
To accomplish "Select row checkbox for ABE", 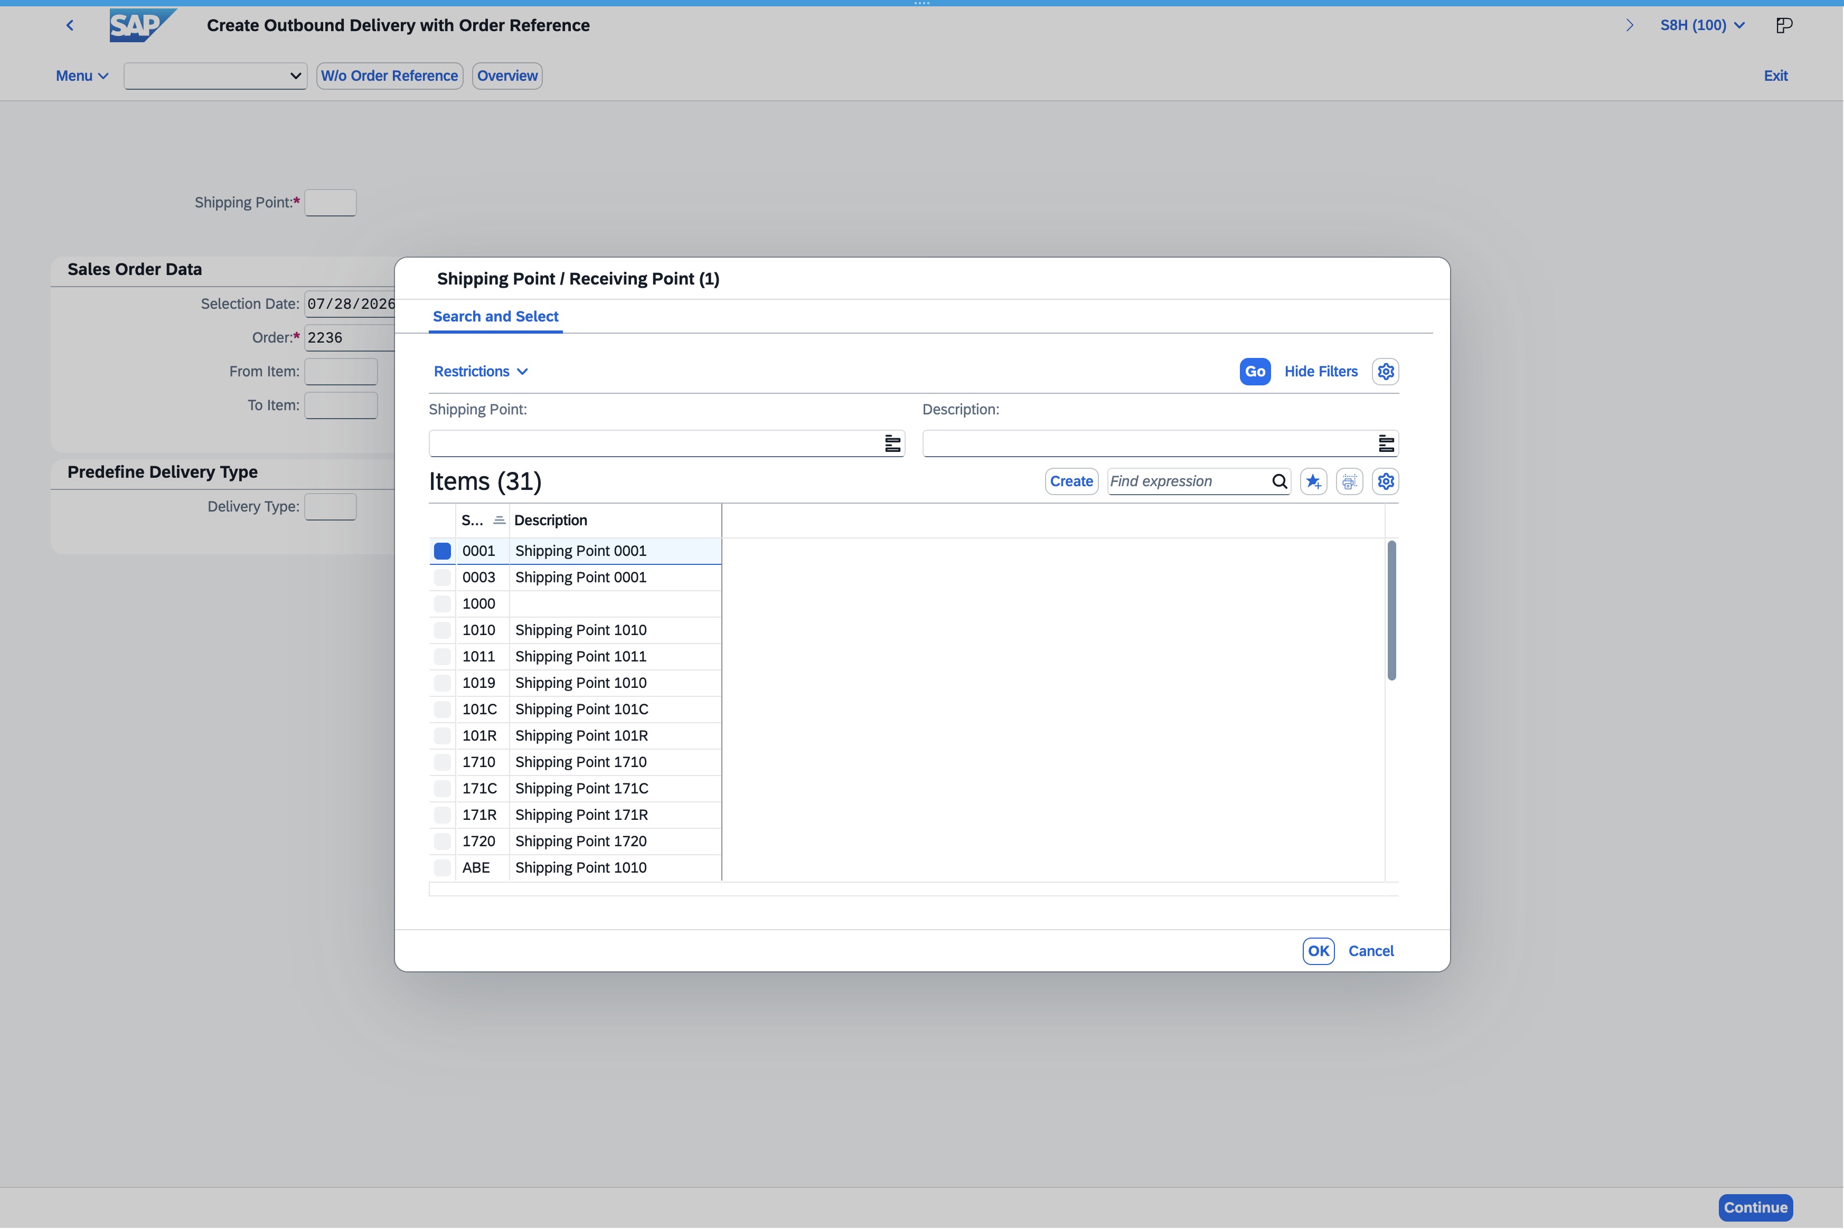I will 442,868.
